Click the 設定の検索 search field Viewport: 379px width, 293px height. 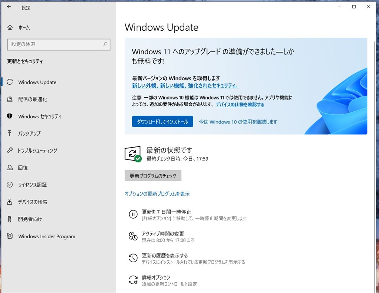click(59, 44)
